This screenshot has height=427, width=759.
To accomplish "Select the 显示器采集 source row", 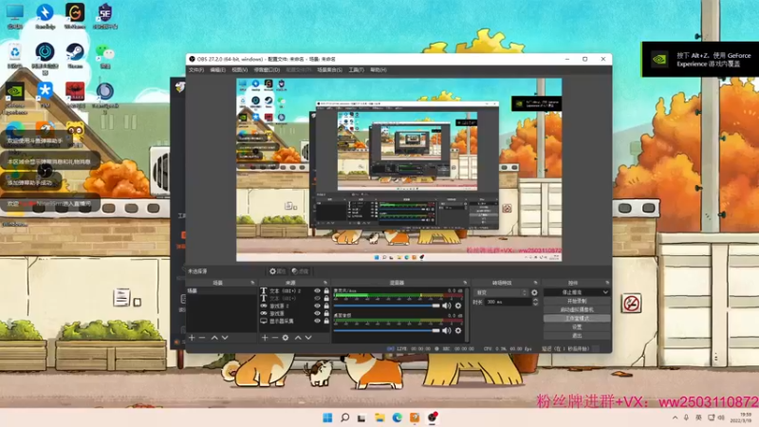I will point(294,321).
